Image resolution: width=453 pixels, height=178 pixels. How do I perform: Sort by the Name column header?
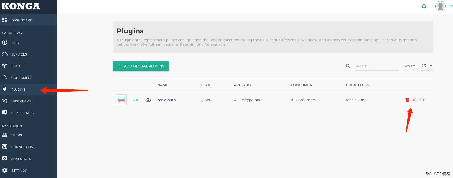(163, 85)
